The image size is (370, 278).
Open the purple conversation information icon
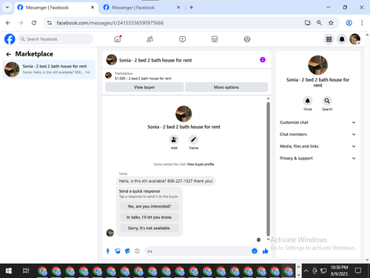click(263, 60)
